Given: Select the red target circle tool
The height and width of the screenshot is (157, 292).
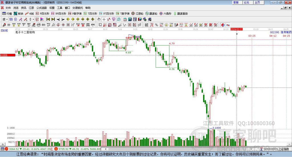Looking at the screenshot, I should pos(58,25).
